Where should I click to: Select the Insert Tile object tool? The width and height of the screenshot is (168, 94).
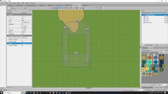coord(71,8)
